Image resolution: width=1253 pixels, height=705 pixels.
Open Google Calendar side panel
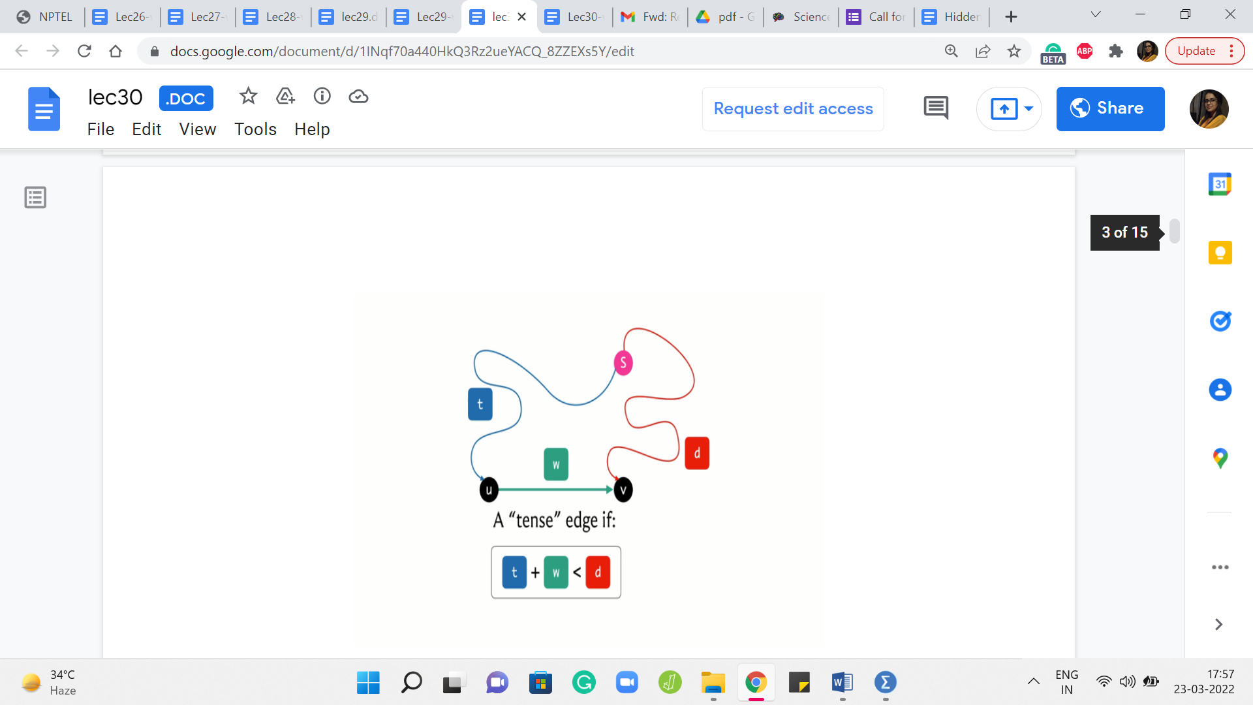pyautogui.click(x=1220, y=185)
